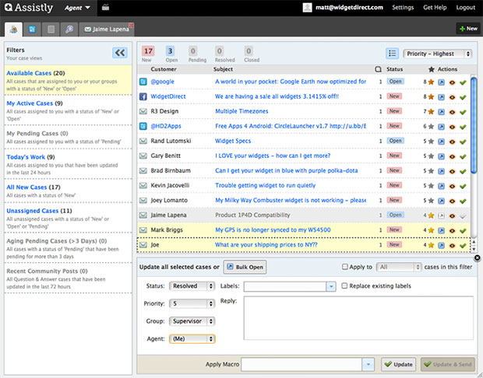Click the email icon on the Mark Briggs row

143,229
